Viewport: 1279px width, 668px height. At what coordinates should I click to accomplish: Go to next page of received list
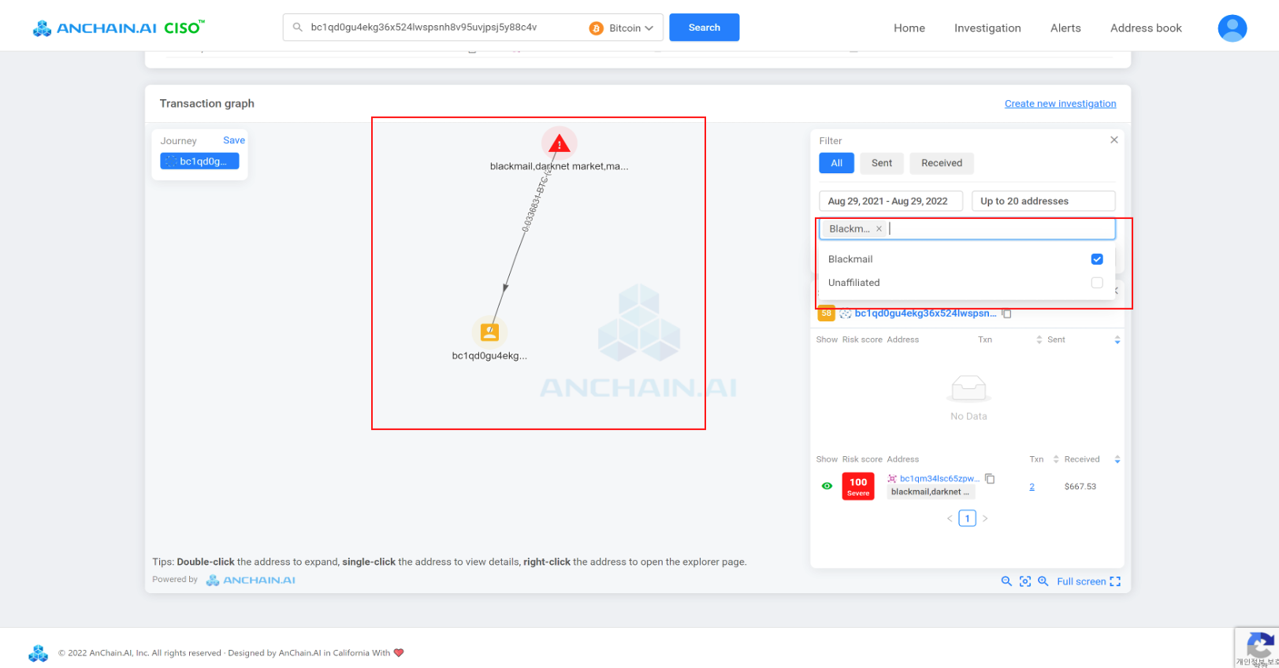click(x=985, y=518)
